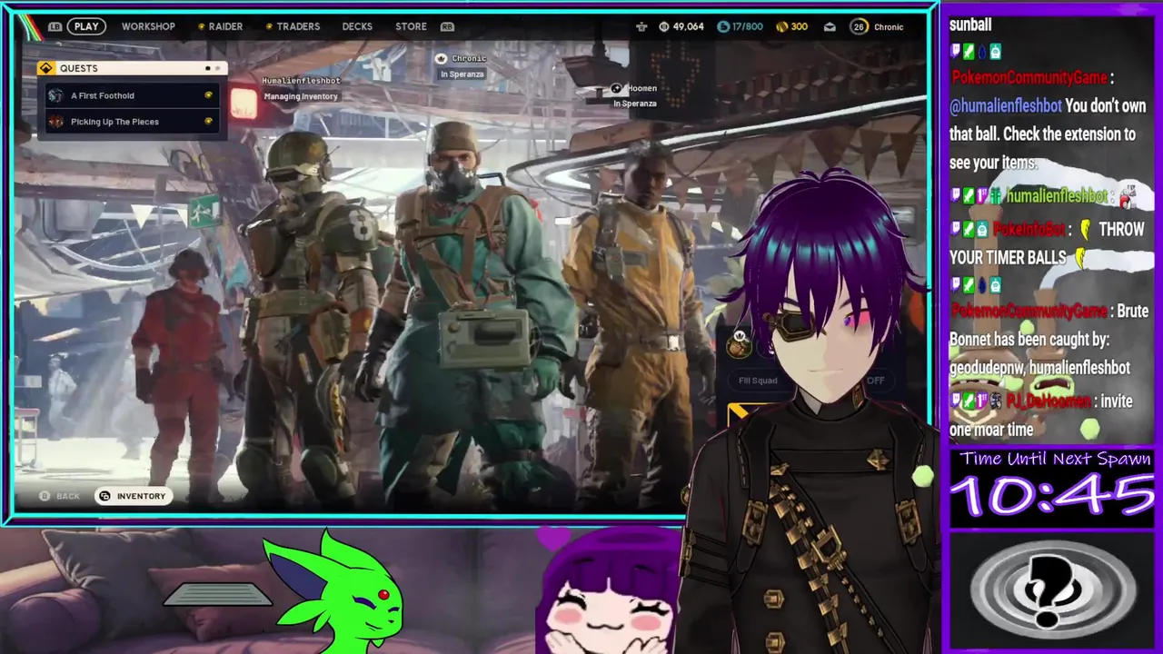Image resolution: width=1163 pixels, height=654 pixels.
Task: Click the 17/800 blue currency icon
Action: [723, 26]
